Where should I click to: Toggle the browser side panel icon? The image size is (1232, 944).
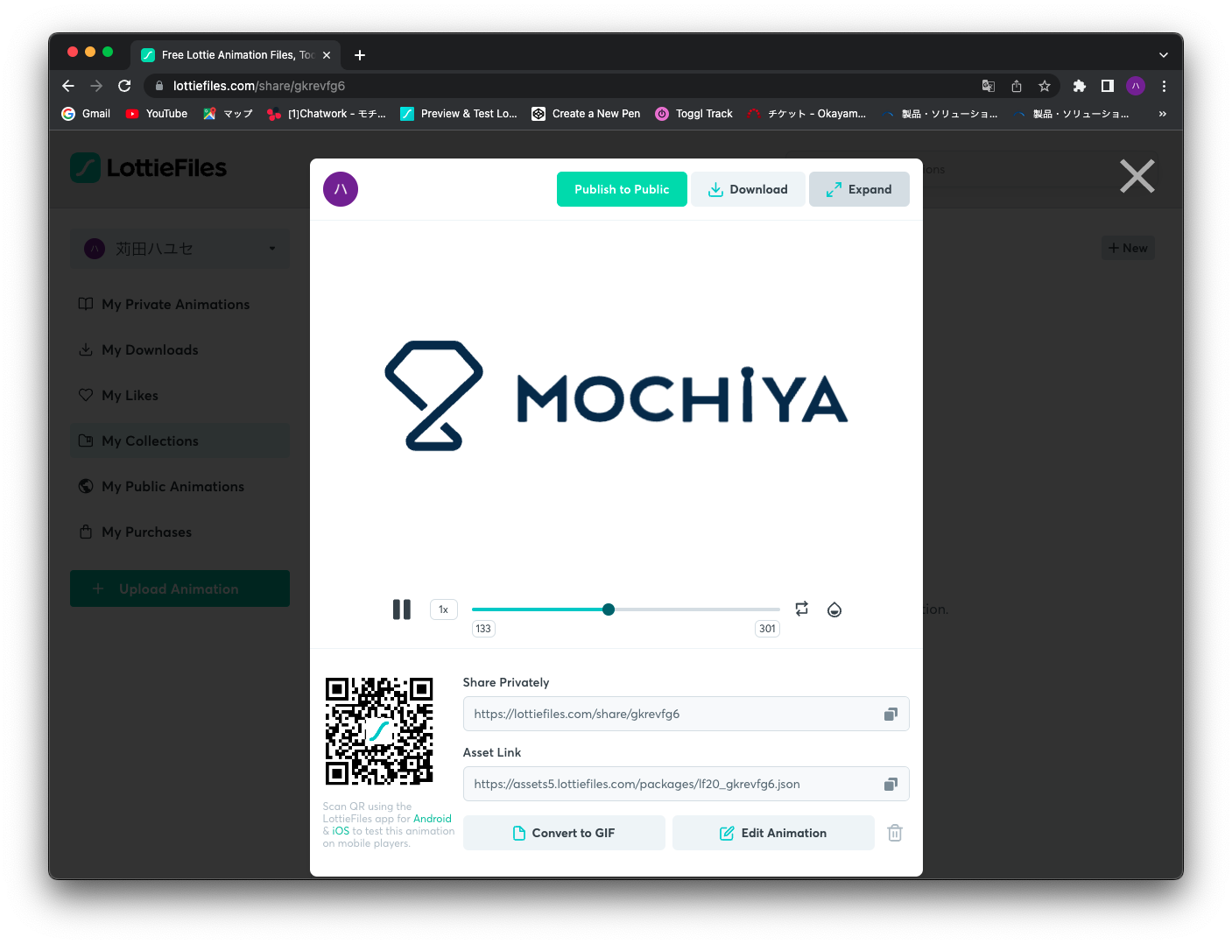pos(1108,86)
